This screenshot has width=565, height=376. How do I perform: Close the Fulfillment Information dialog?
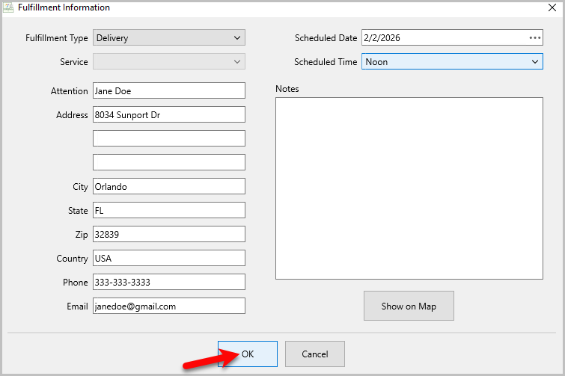click(552, 7)
